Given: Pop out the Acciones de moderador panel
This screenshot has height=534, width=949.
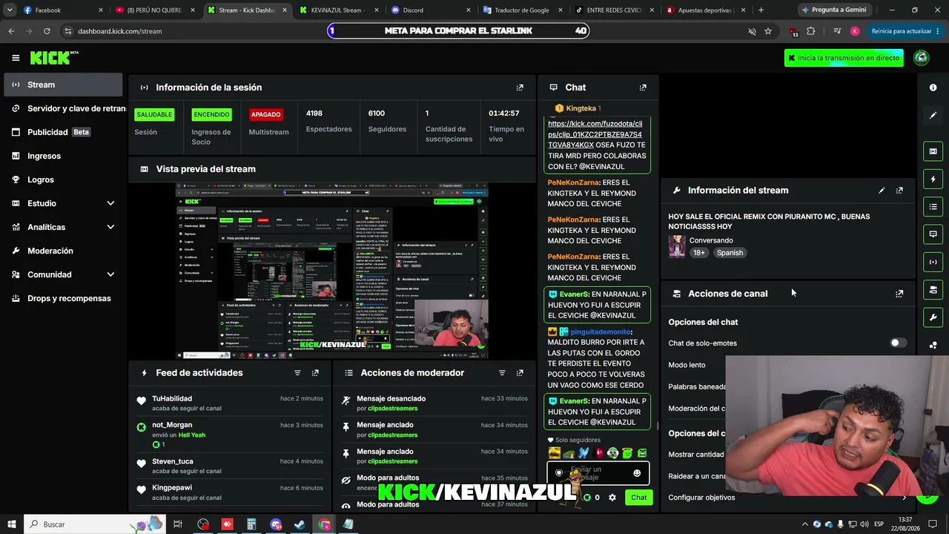Looking at the screenshot, I should (x=520, y=373).
